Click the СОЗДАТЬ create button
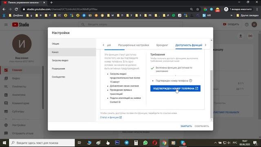The height and width of the screenshot is (147, 261). coord(231,24)
